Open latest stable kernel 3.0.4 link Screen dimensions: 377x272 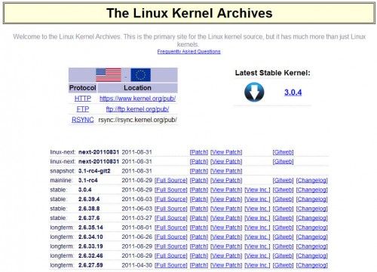click(293, 92)
